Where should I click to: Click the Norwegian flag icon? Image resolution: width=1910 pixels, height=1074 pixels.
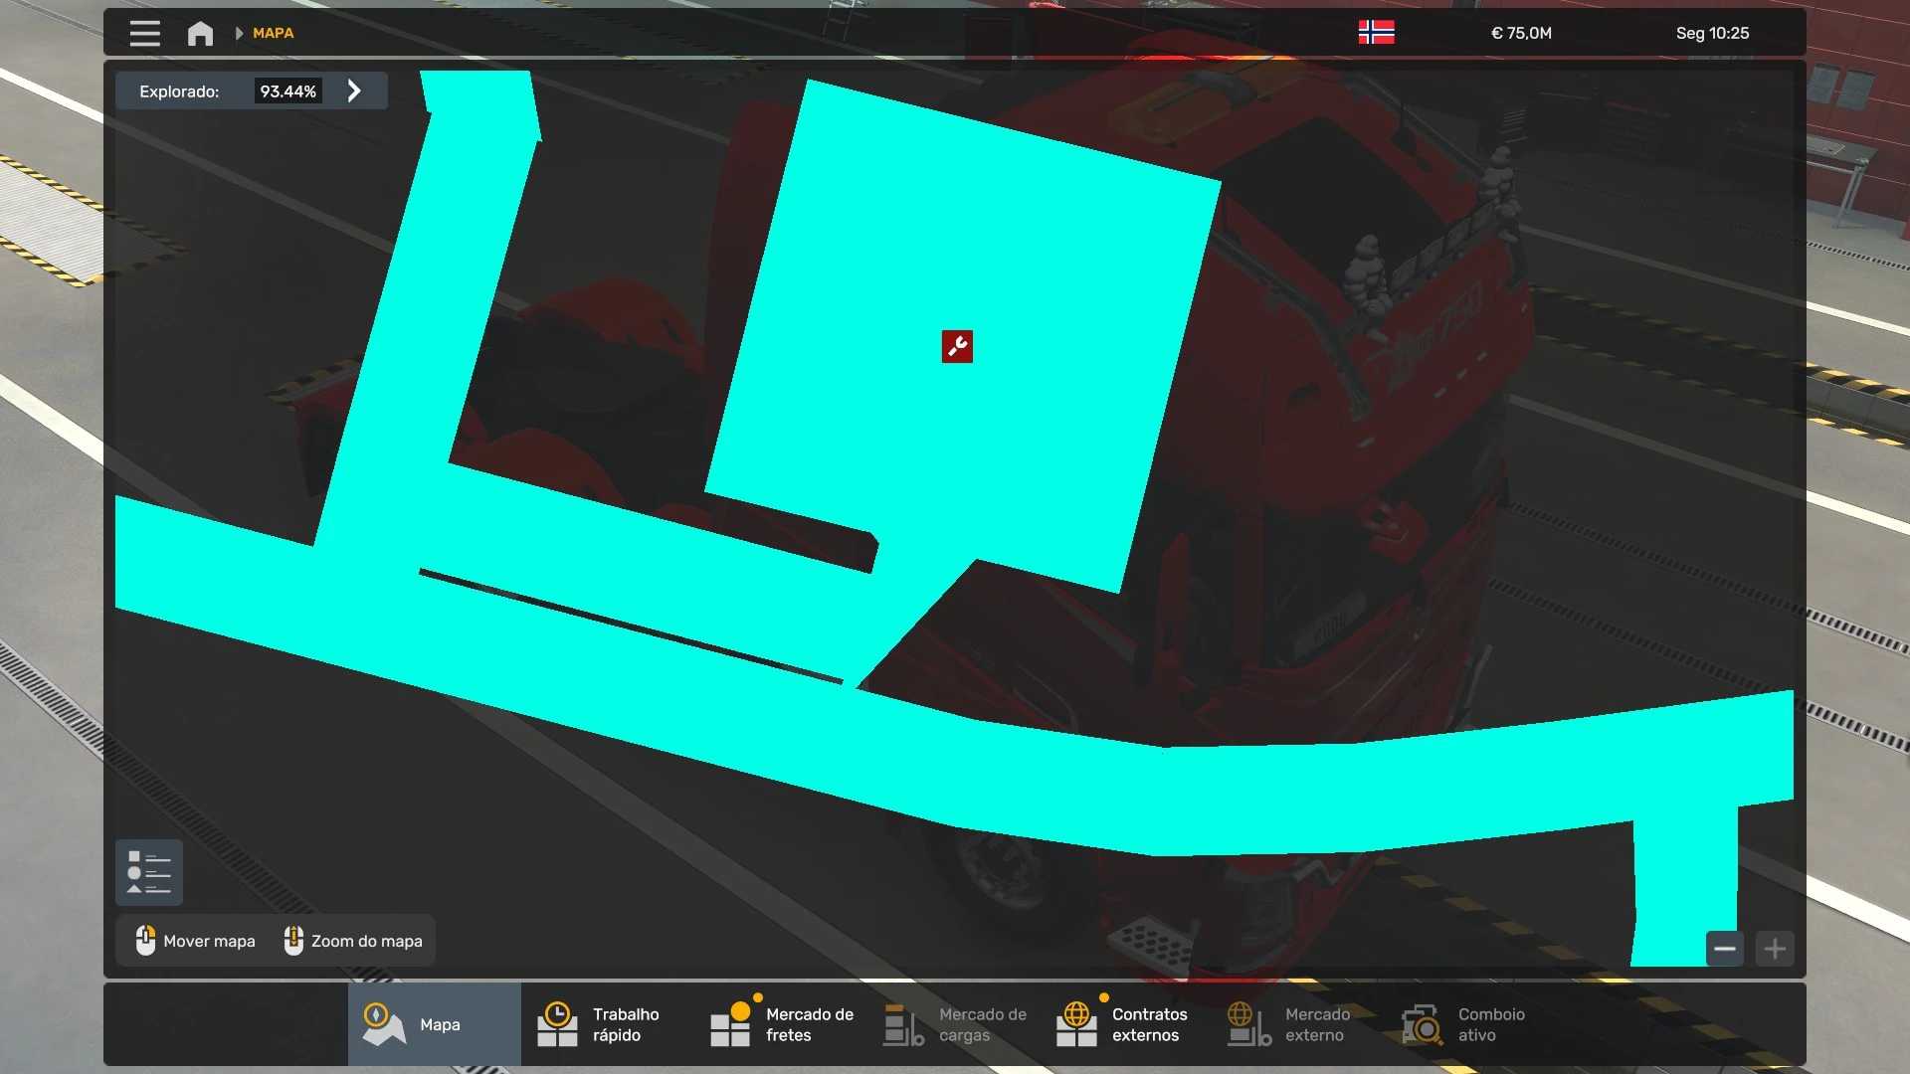[1376, 33]
